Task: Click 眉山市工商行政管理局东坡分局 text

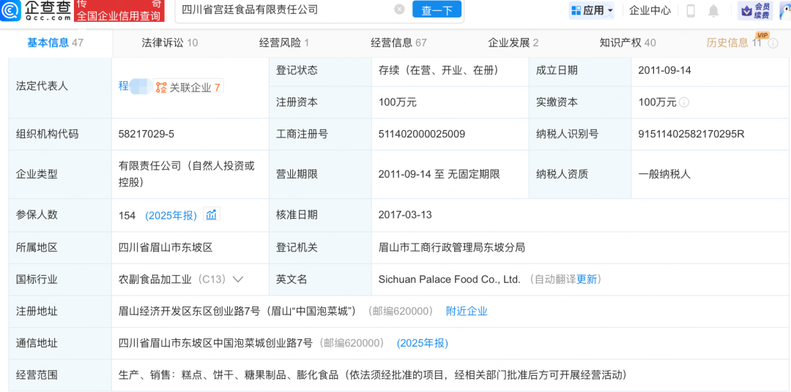Action: point(451,247)
